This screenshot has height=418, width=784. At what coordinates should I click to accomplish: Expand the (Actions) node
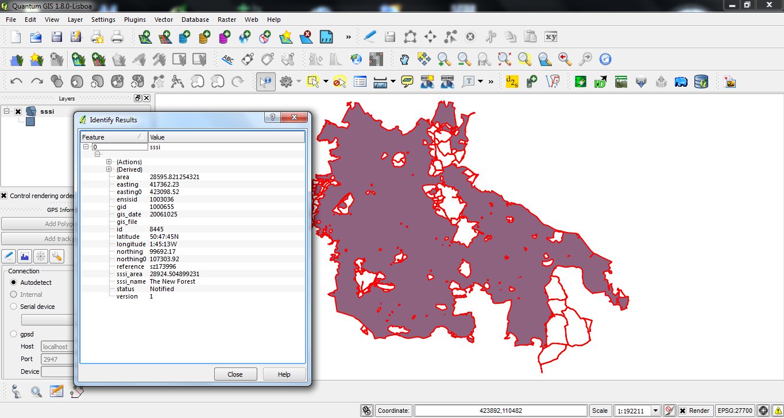(x=109, y=162)
